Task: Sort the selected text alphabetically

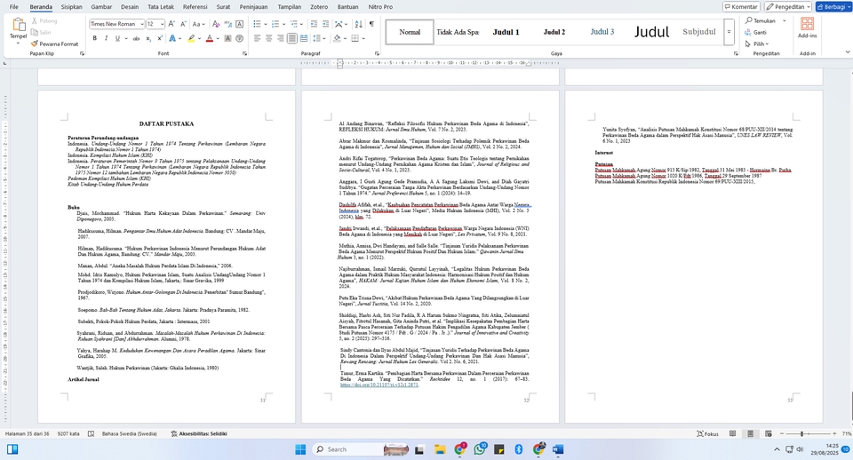Action: click(356, 23)
